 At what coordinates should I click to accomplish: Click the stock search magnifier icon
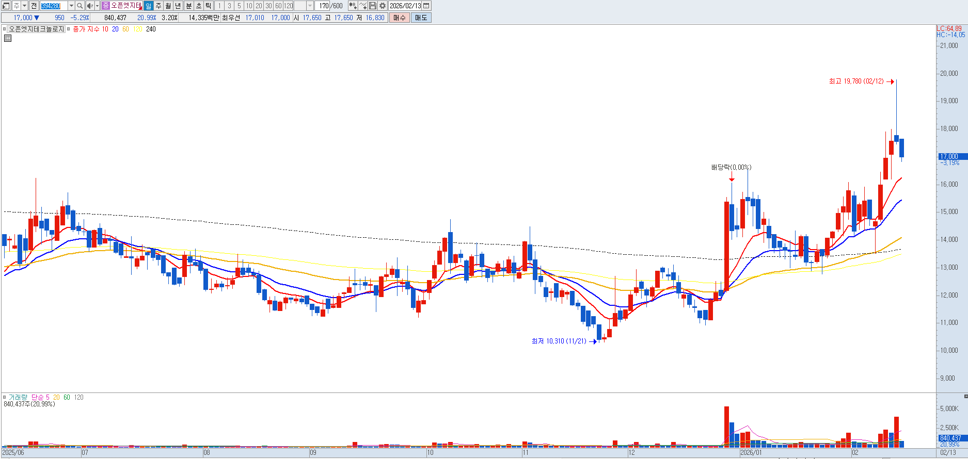click(80, 6)
